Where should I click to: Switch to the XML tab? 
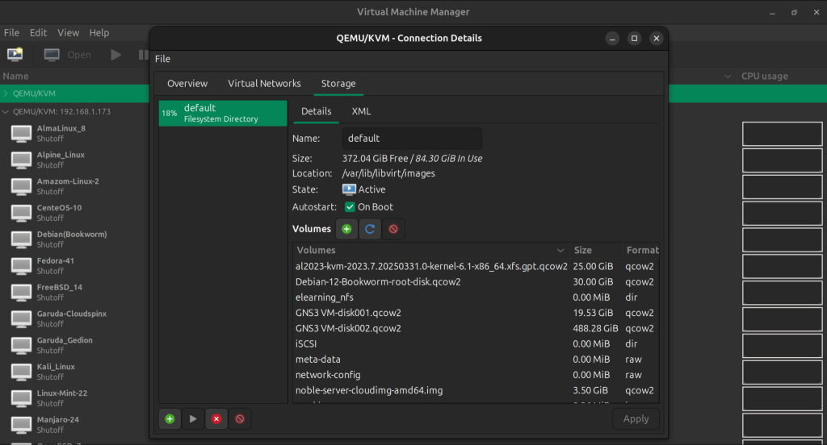pos(361,111)
